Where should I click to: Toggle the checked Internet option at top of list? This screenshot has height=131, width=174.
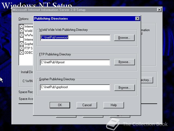pyautogui.click(x=21, y=26)
